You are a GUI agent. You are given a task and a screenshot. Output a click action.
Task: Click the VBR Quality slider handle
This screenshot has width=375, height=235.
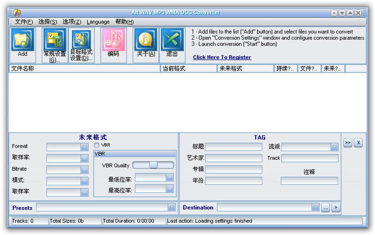[153, 164]
